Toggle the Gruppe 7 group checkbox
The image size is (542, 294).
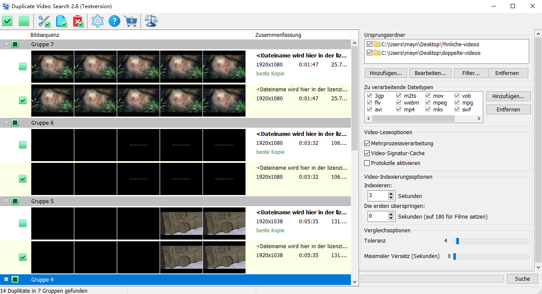(15, 44)
